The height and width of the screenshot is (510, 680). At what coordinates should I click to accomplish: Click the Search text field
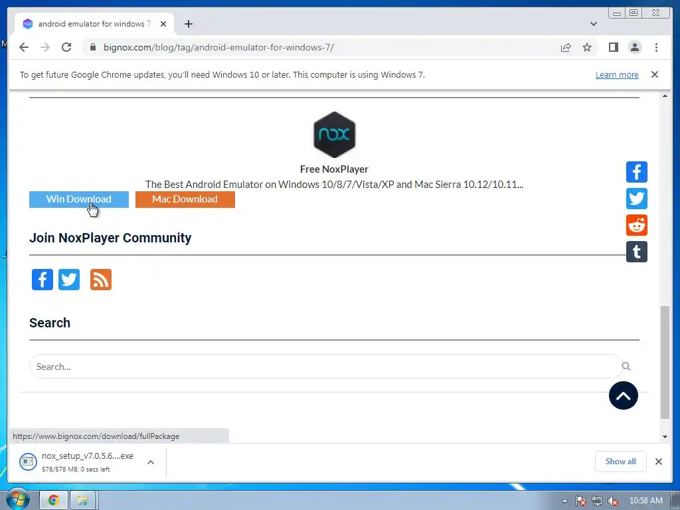click(x=325, y=367)
